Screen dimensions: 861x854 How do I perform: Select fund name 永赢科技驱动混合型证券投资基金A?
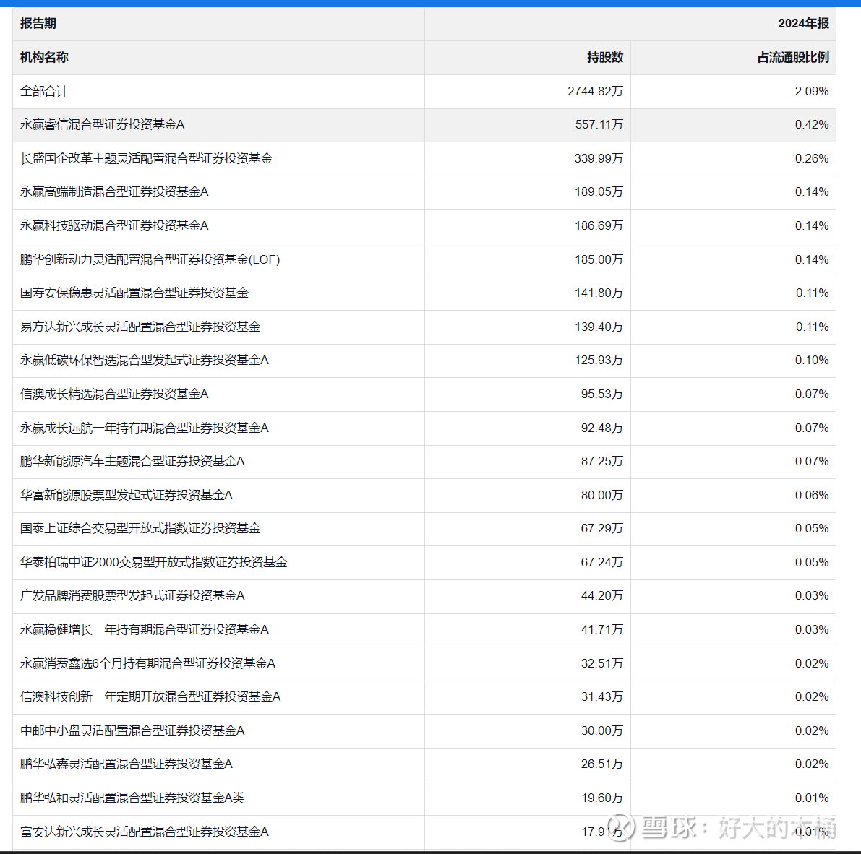click(x=114, y=226)
